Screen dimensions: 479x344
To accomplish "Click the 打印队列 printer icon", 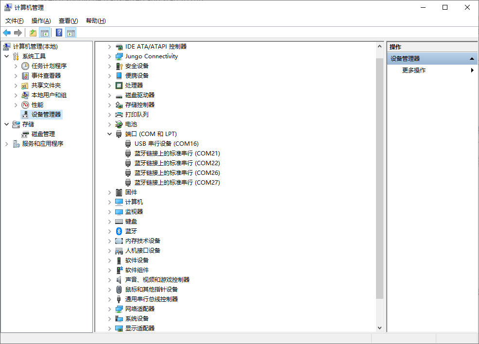I will 119,115.
